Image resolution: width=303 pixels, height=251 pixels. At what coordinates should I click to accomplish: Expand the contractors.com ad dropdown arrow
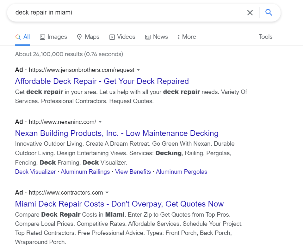107,193
